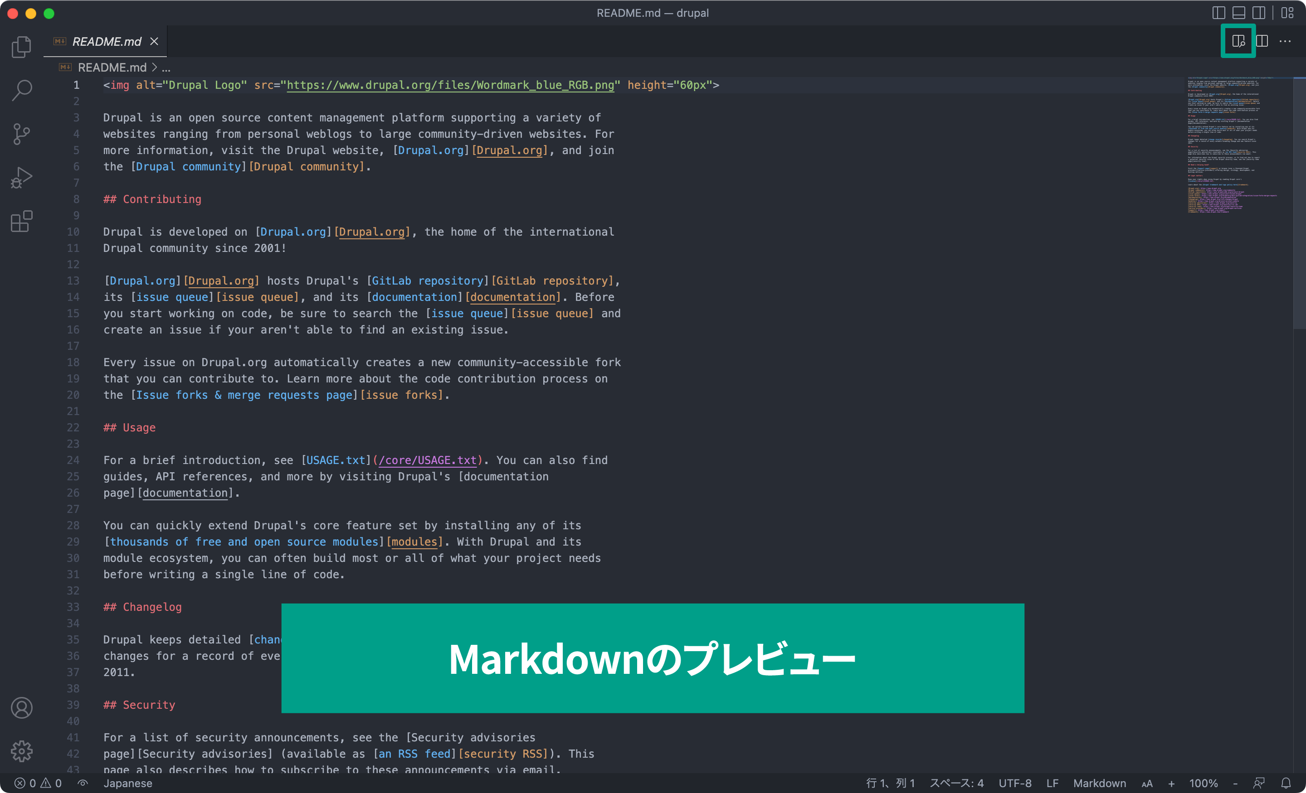Open the Accounts menu icon
This screenshot has width=1306, height=793.
point(21,708)
